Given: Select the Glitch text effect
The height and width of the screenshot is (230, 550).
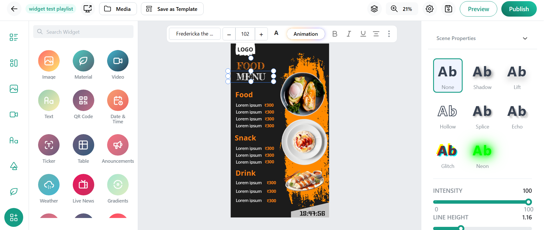Looking at the screenshot, I should pyautogui.click(x=448, y=154).
